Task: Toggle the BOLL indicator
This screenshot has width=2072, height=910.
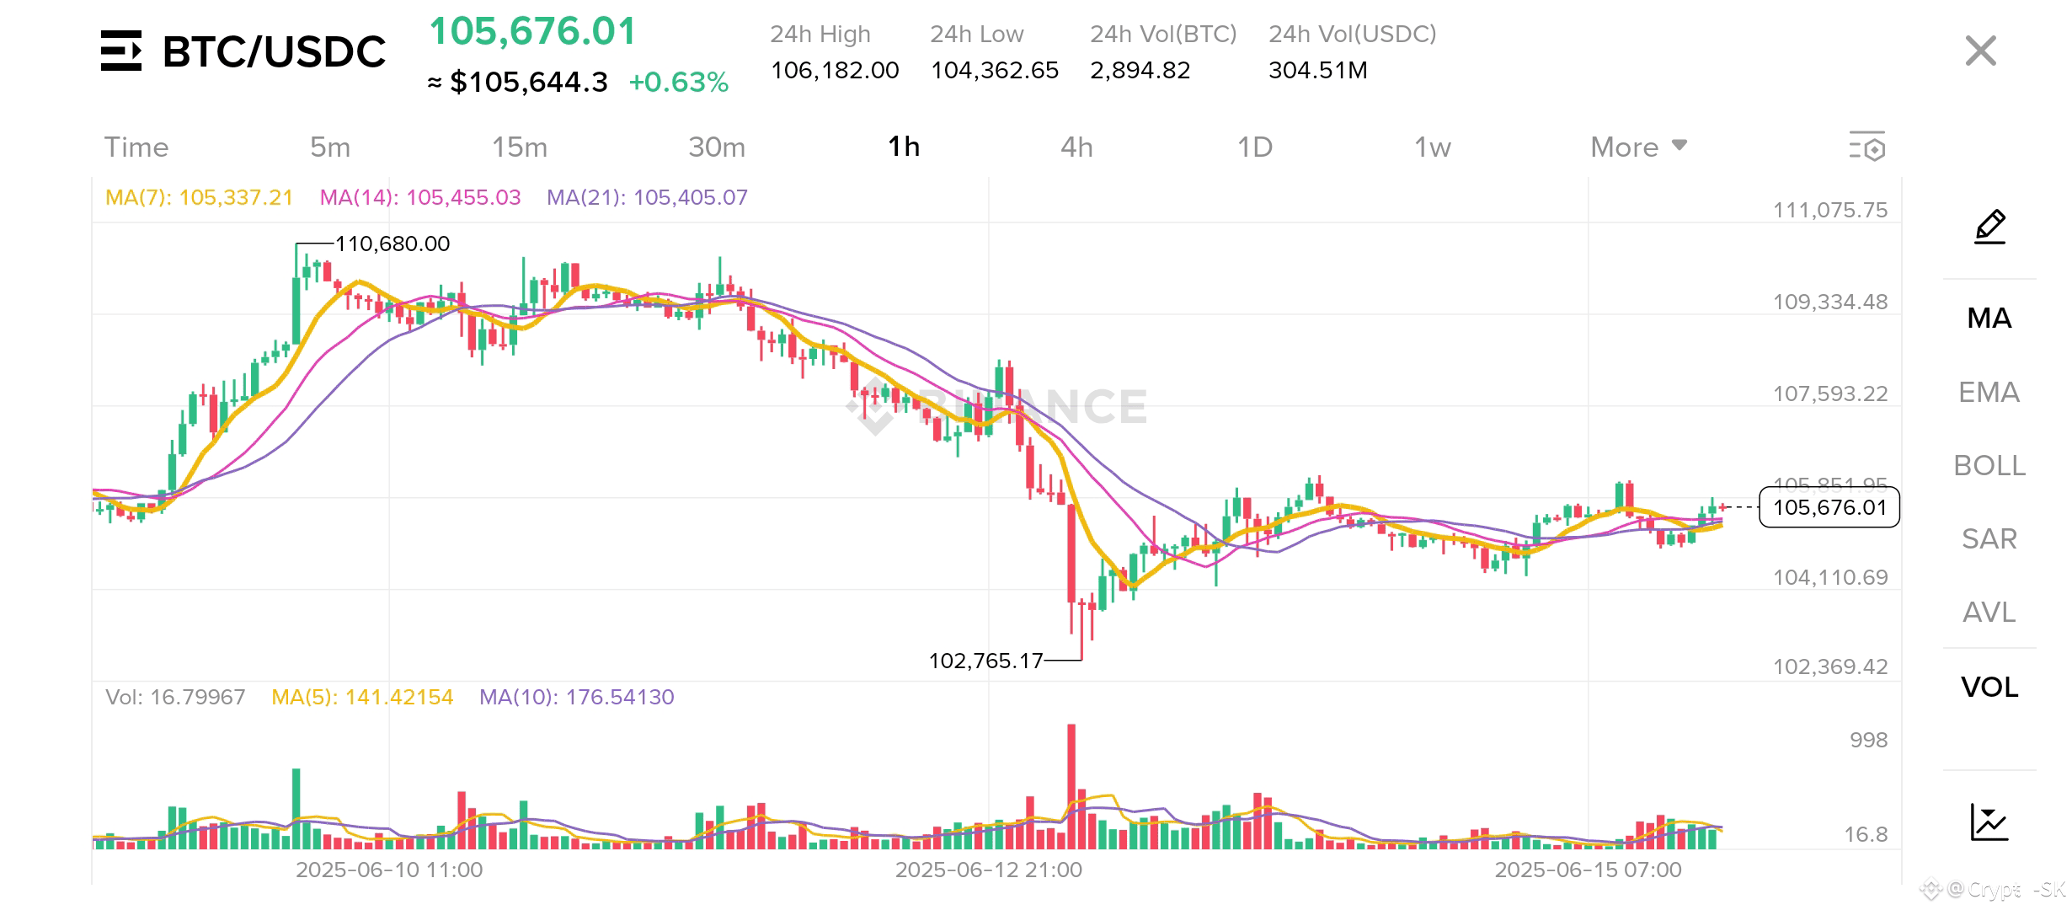Action: tap(1989, 465)
